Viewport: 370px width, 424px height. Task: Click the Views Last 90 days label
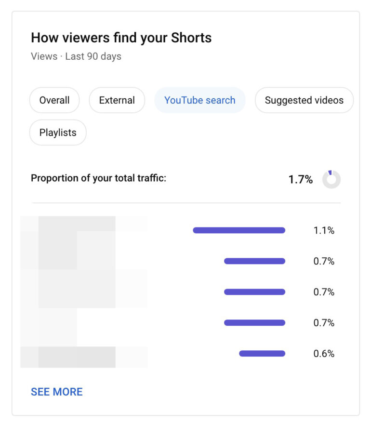point(76,56)
